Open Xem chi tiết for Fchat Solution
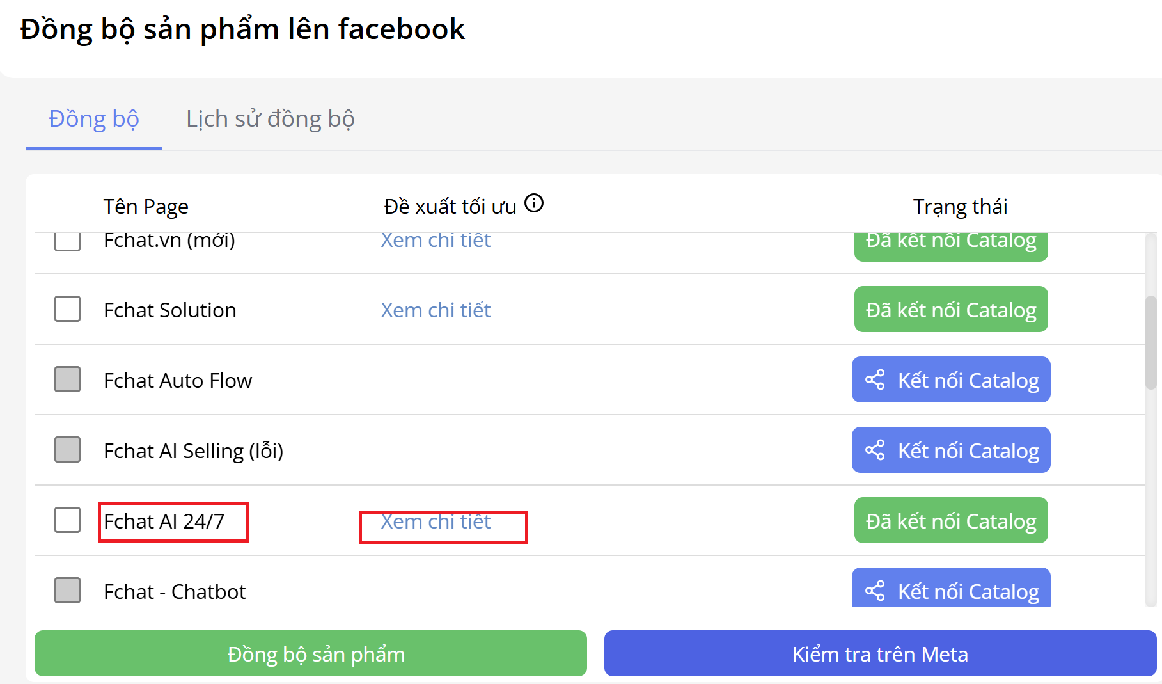1162x684 pixels. point(436,310)
